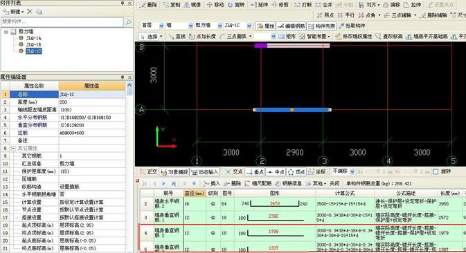Click 墙底平齐基础底 align tool
466x253 pixels.
point(427,36)
